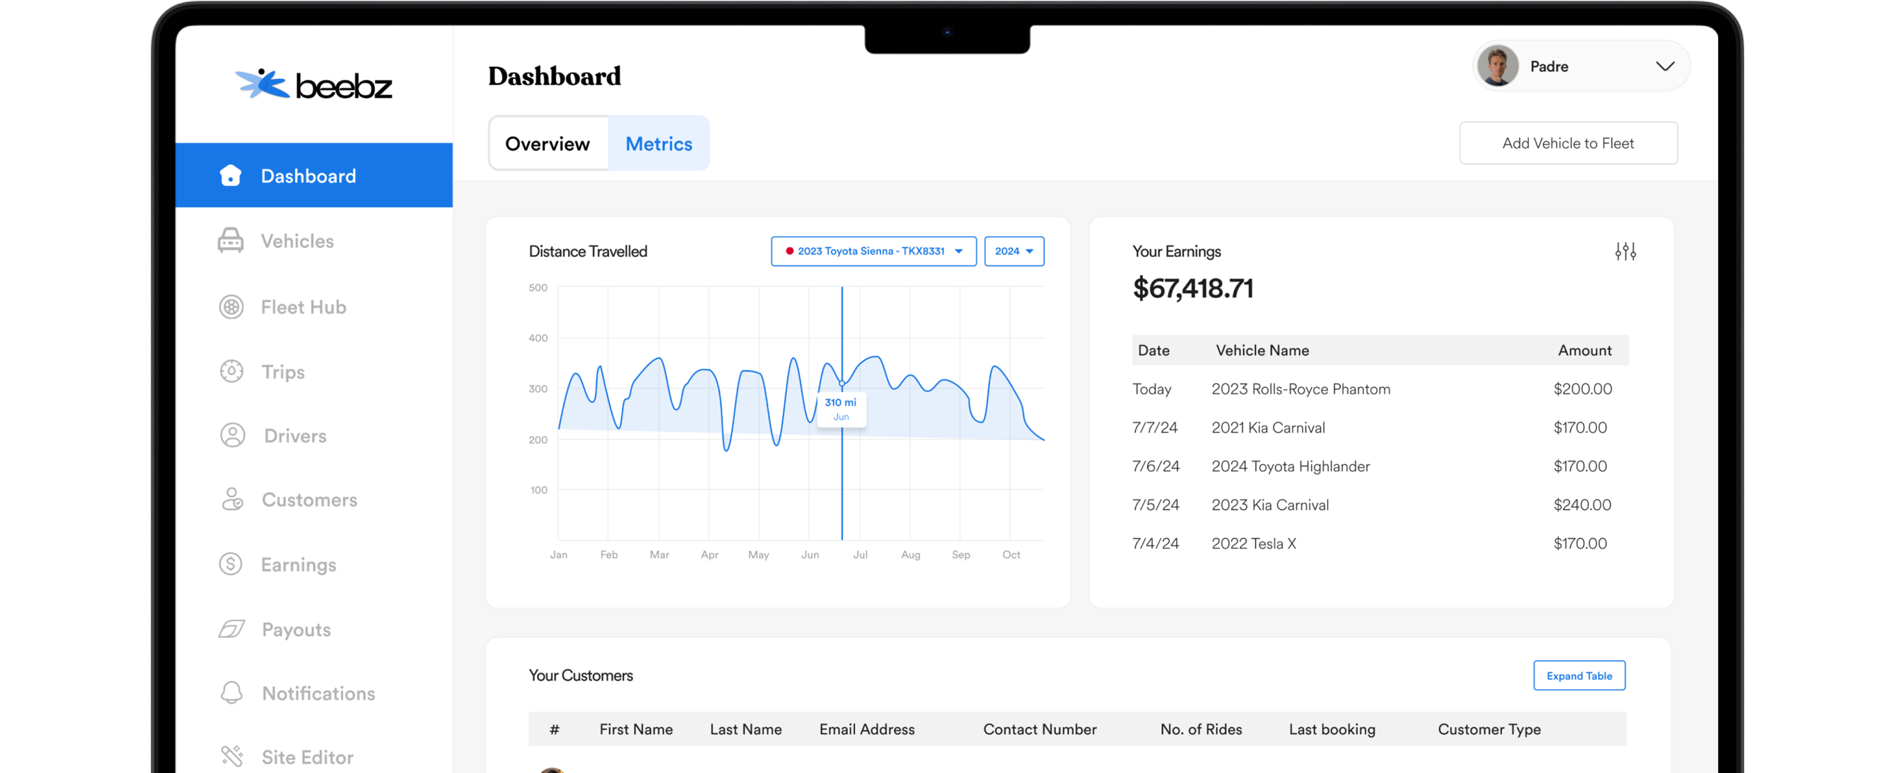Click the $200.00 amount
1893x773 pixels.
(1582, 389)
